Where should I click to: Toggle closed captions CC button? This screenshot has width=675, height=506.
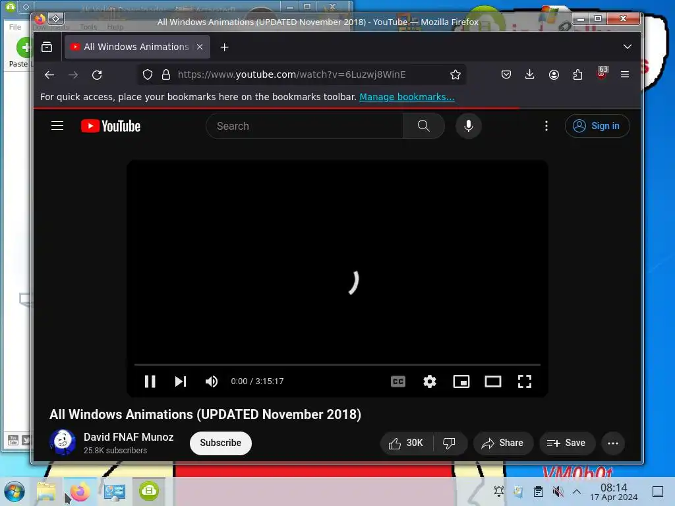point(397,381)
